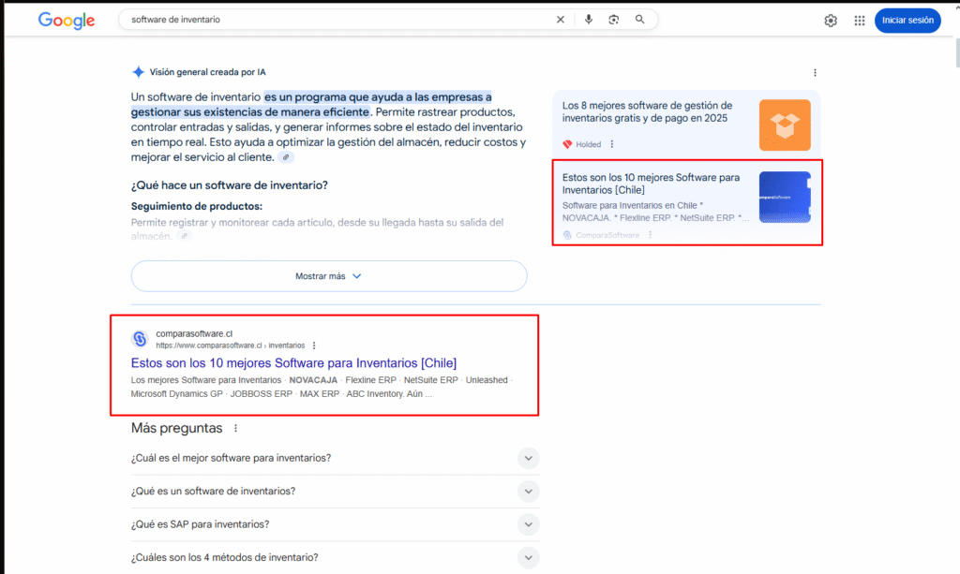Expand '¿Qué es un software de inventarios?'

(335, 491)
